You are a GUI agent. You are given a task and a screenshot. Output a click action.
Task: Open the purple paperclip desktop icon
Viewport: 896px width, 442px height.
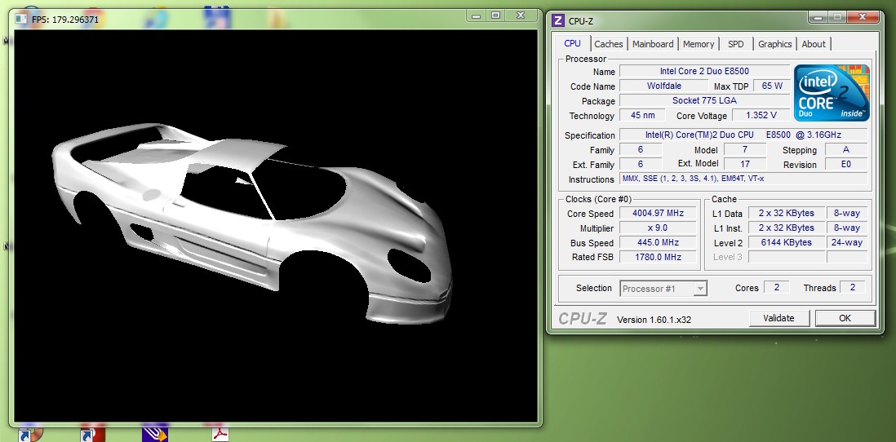pos(153,432)
